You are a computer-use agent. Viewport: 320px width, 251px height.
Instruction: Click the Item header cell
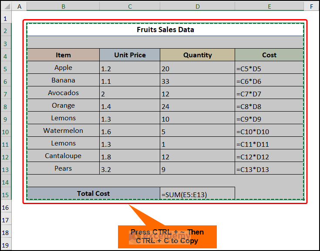pyautogui.click(x=63, y=55)
